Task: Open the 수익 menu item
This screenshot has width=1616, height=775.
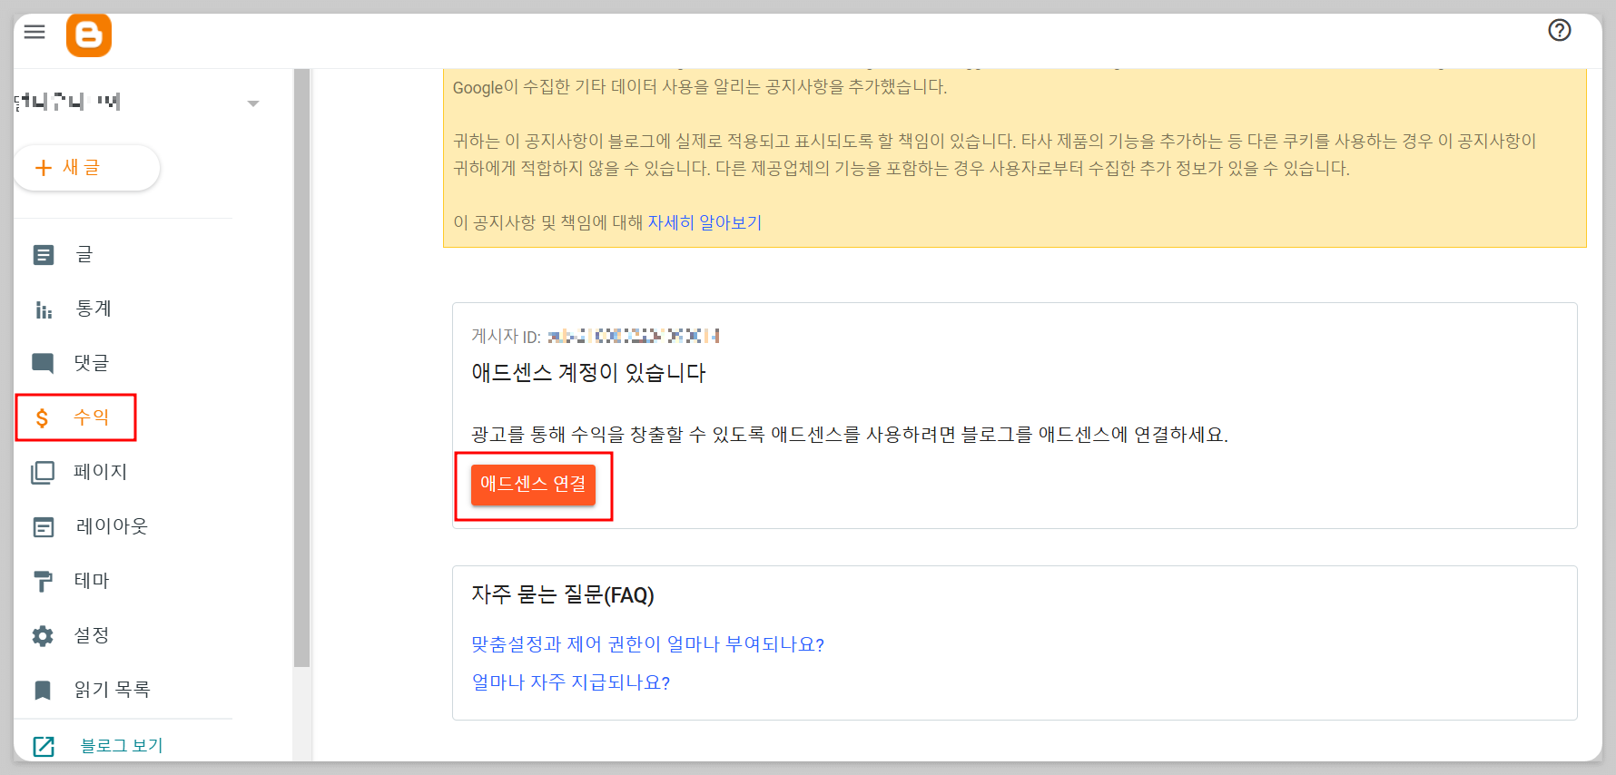Action: [91, 417]
